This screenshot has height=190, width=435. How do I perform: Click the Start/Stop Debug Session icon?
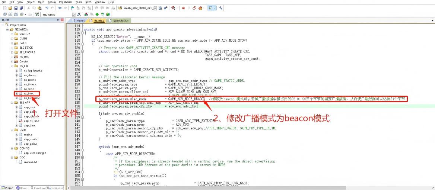[174, 8]
